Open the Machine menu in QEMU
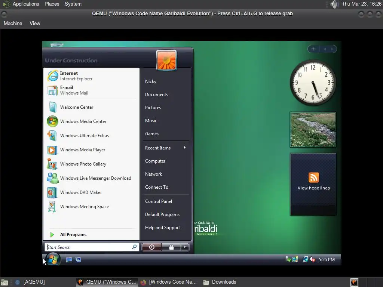The width and height of the screenshot is (383, 287). pos(13,24)
